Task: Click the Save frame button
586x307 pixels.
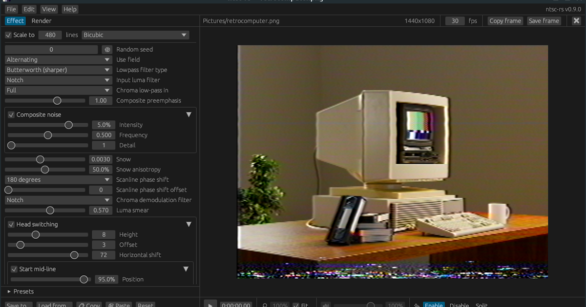Action: (544, 21)
